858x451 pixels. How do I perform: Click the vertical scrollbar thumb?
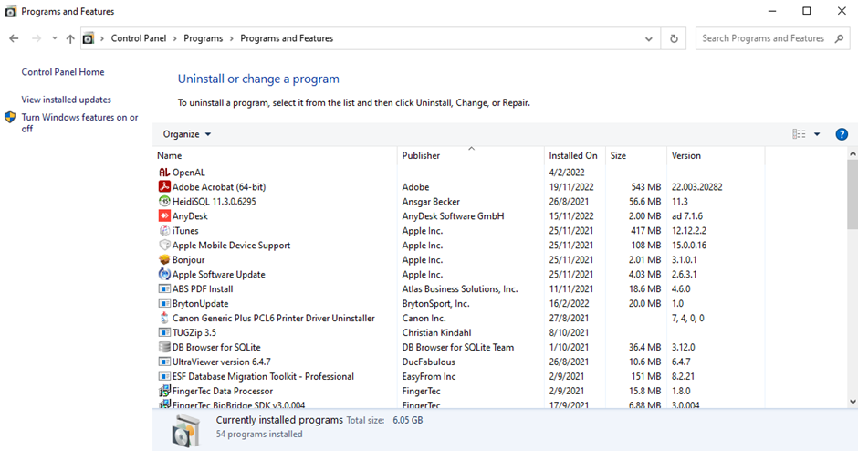tap(853, 194)
